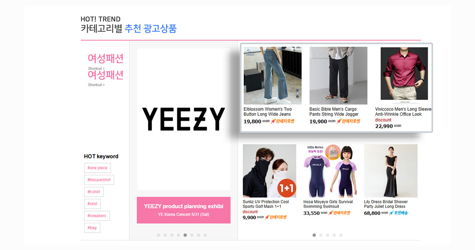The image size is (475, 250).
Task: Open the Lily Dress Bridal Shower product image
Action: pos(391,171)
